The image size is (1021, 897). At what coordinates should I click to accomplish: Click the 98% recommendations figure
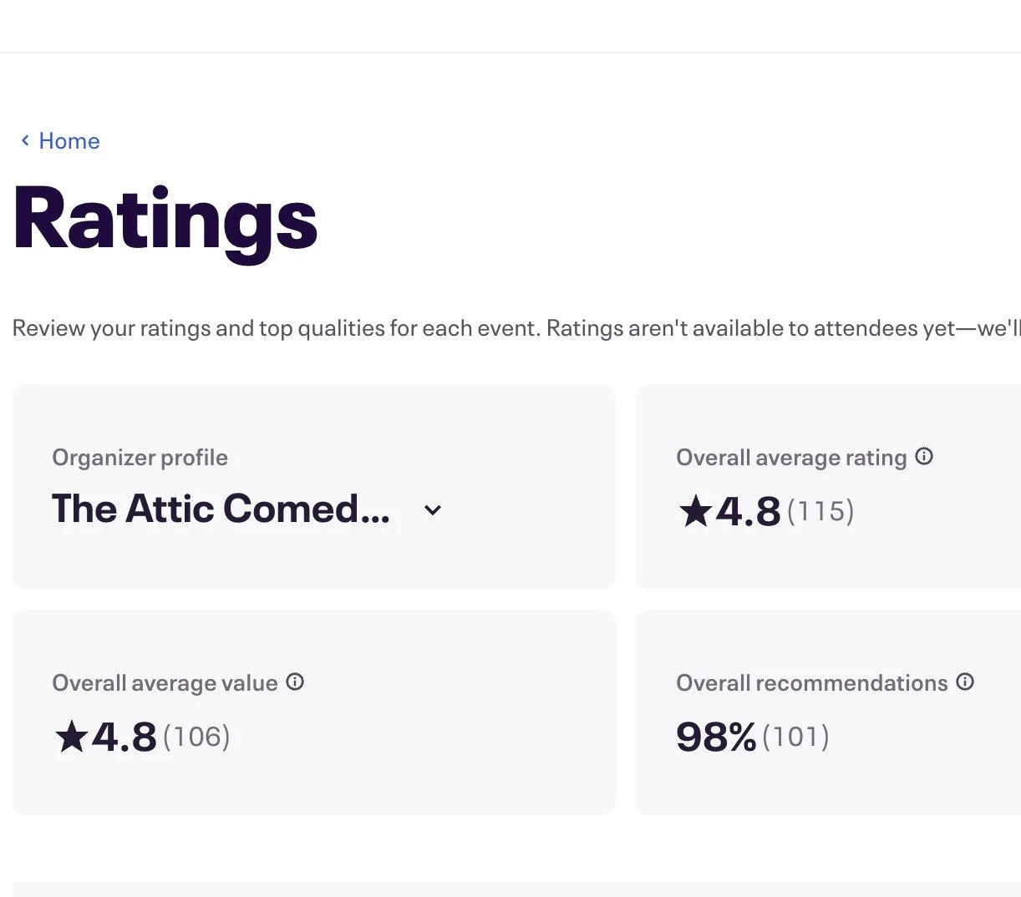tap(716, 737)
